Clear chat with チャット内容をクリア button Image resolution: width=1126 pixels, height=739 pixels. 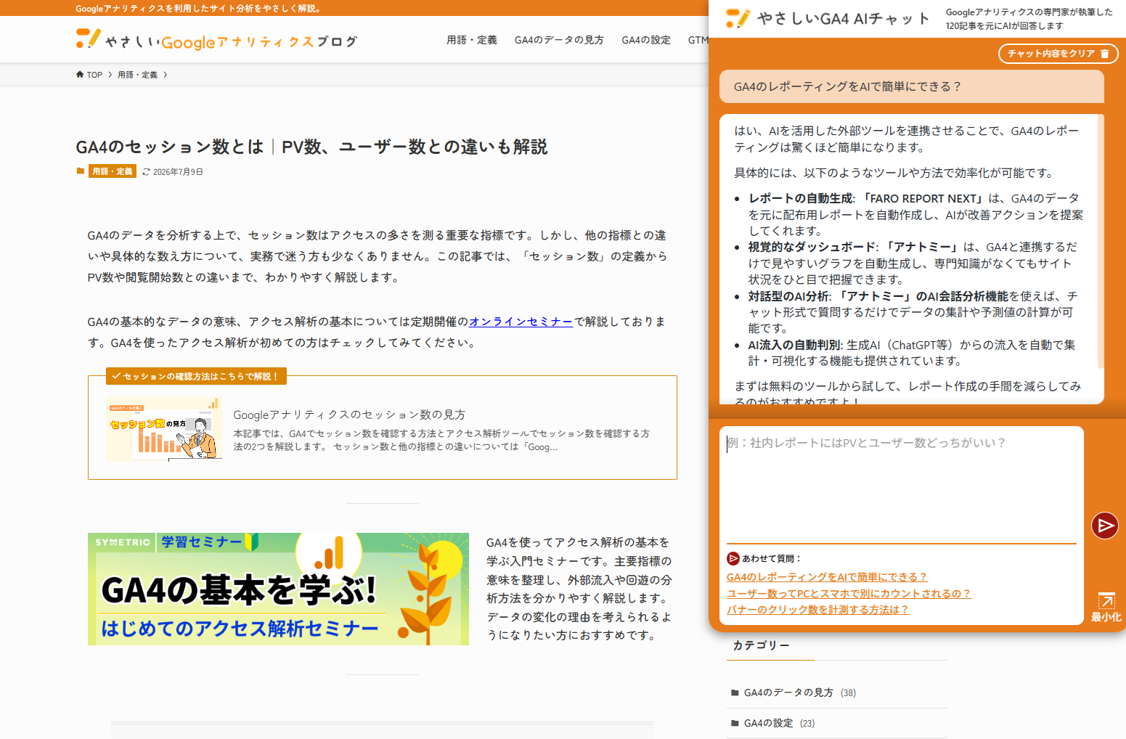(x=1058, y=54)
